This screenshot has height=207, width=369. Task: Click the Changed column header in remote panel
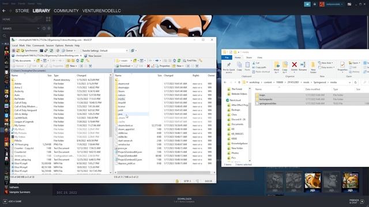tap(168, 75)
